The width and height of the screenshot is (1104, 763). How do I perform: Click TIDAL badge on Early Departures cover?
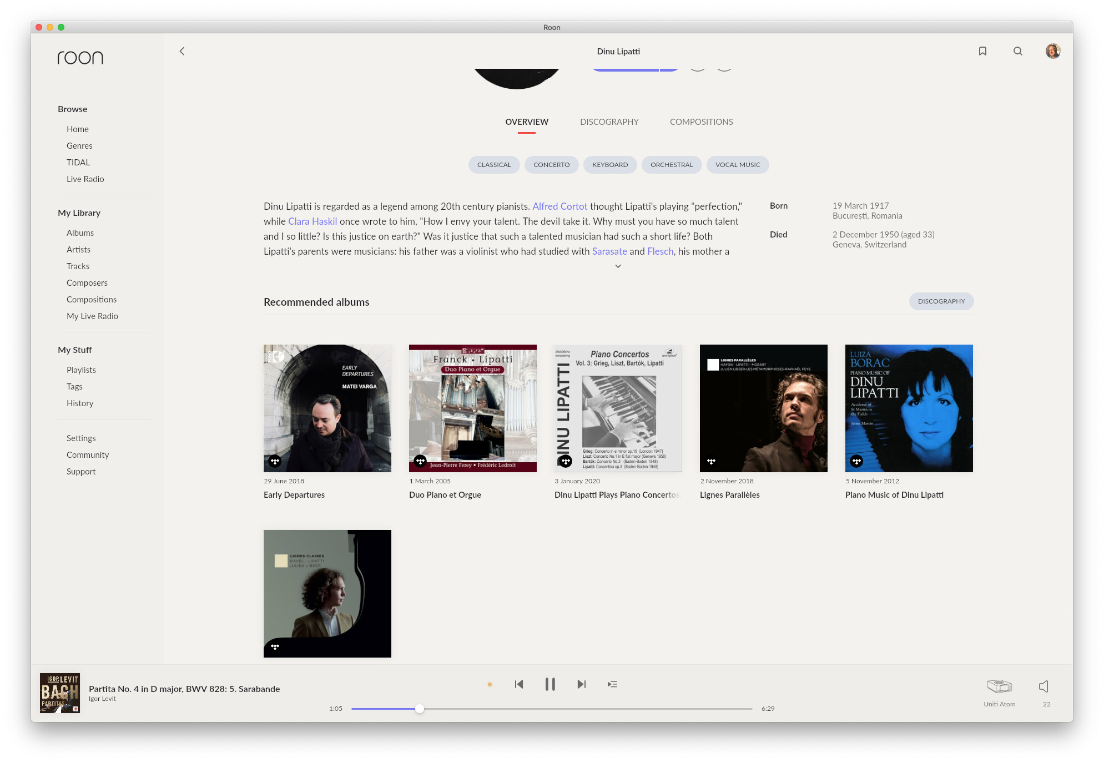pos(275,461)
